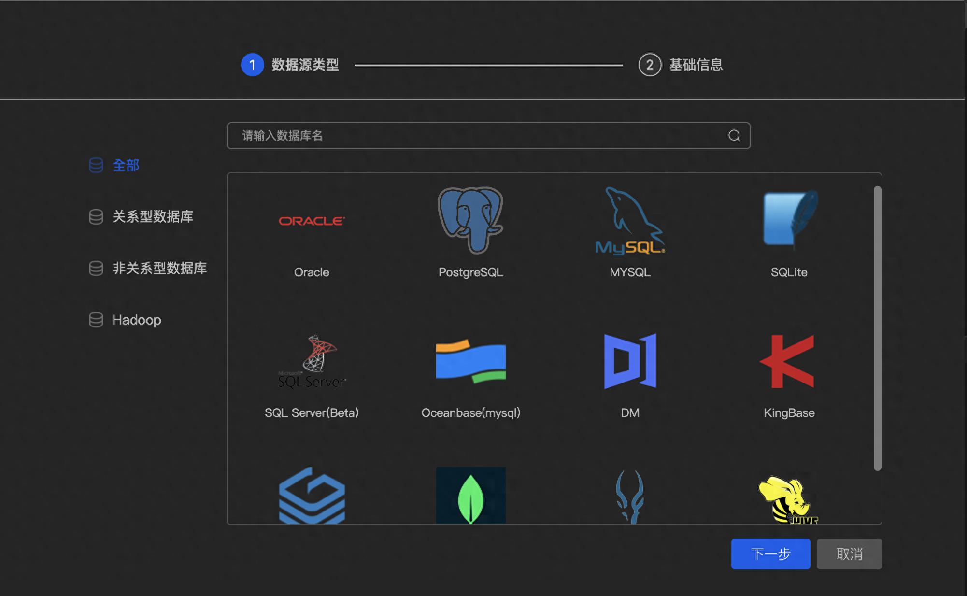Cancel with the 取消 button
The image size is (967, 596).
click(x=849, y=554)
